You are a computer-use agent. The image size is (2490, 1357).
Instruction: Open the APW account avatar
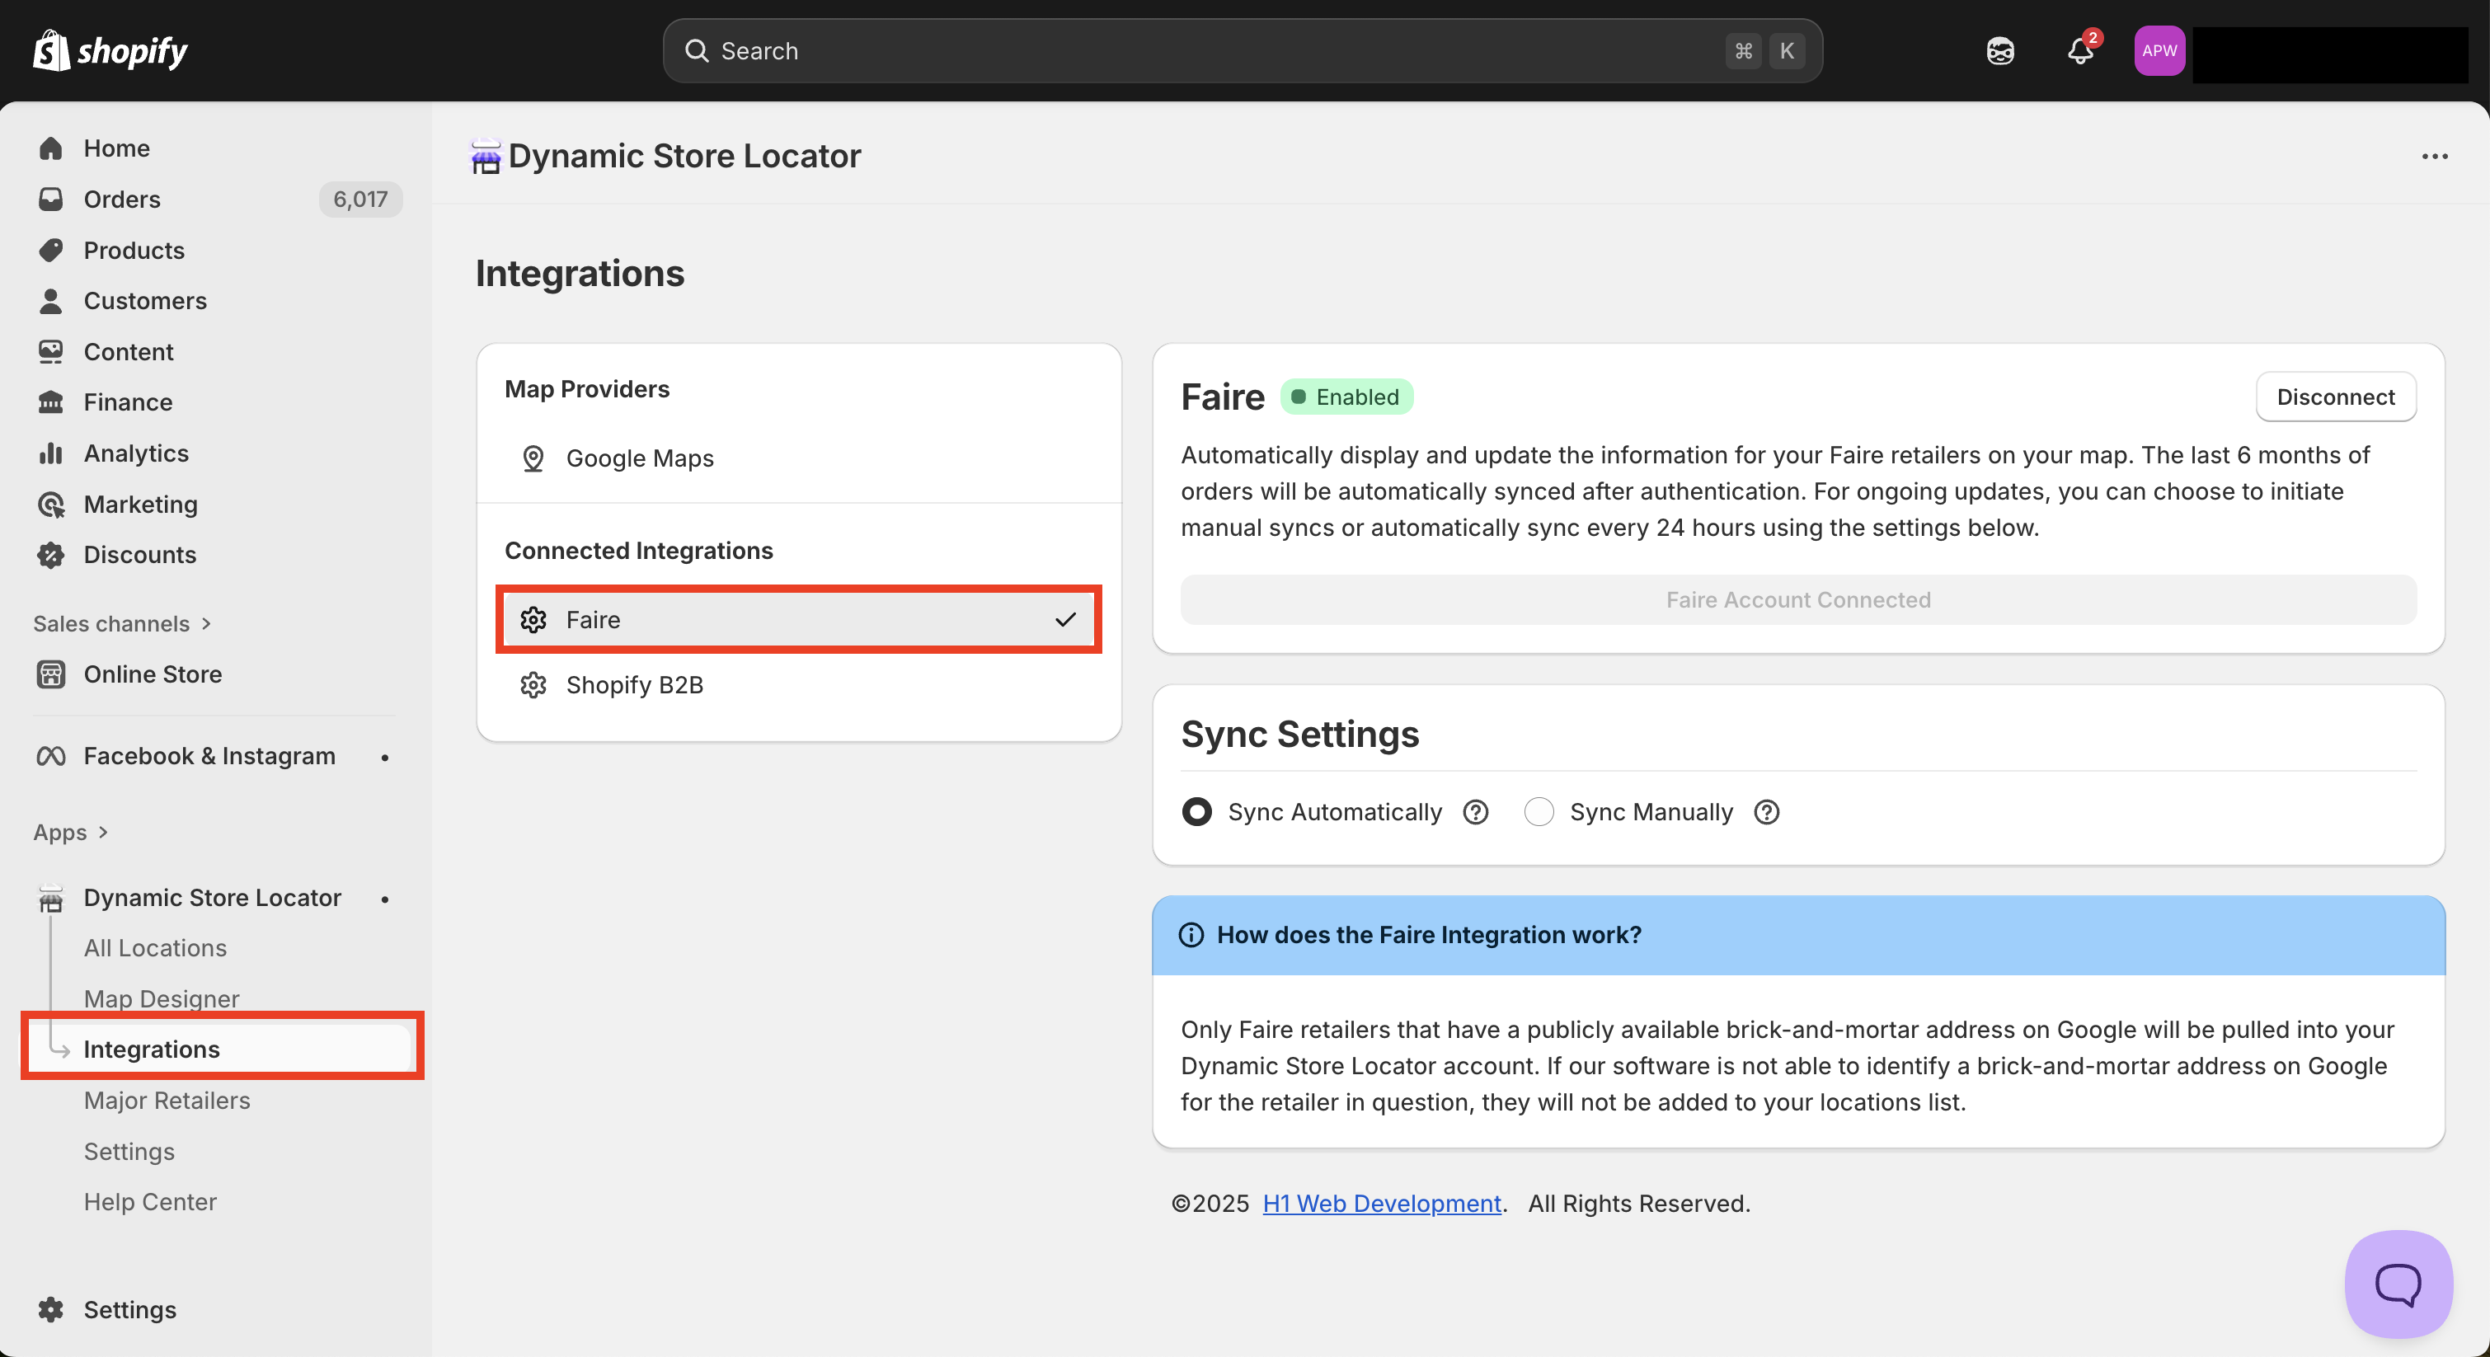coord(2159,51)
